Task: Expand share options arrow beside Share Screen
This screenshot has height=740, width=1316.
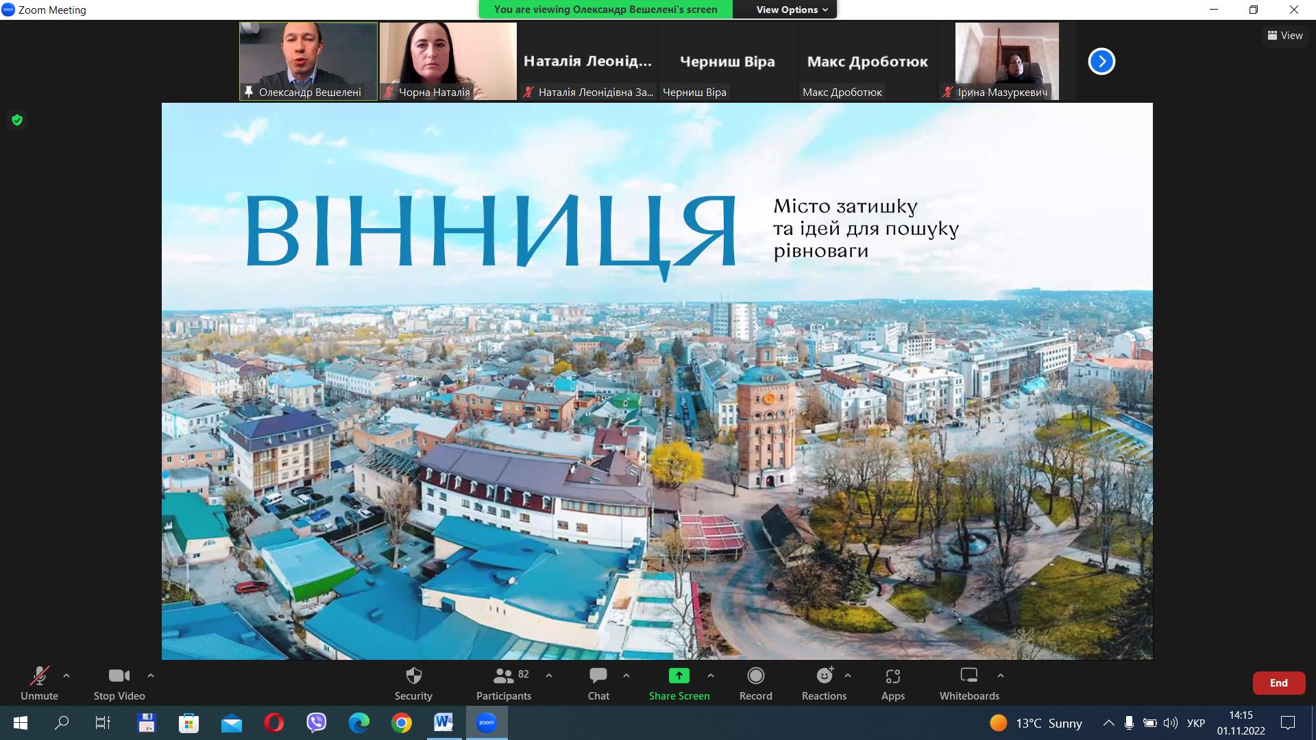Action: click(x=711, y=676)
